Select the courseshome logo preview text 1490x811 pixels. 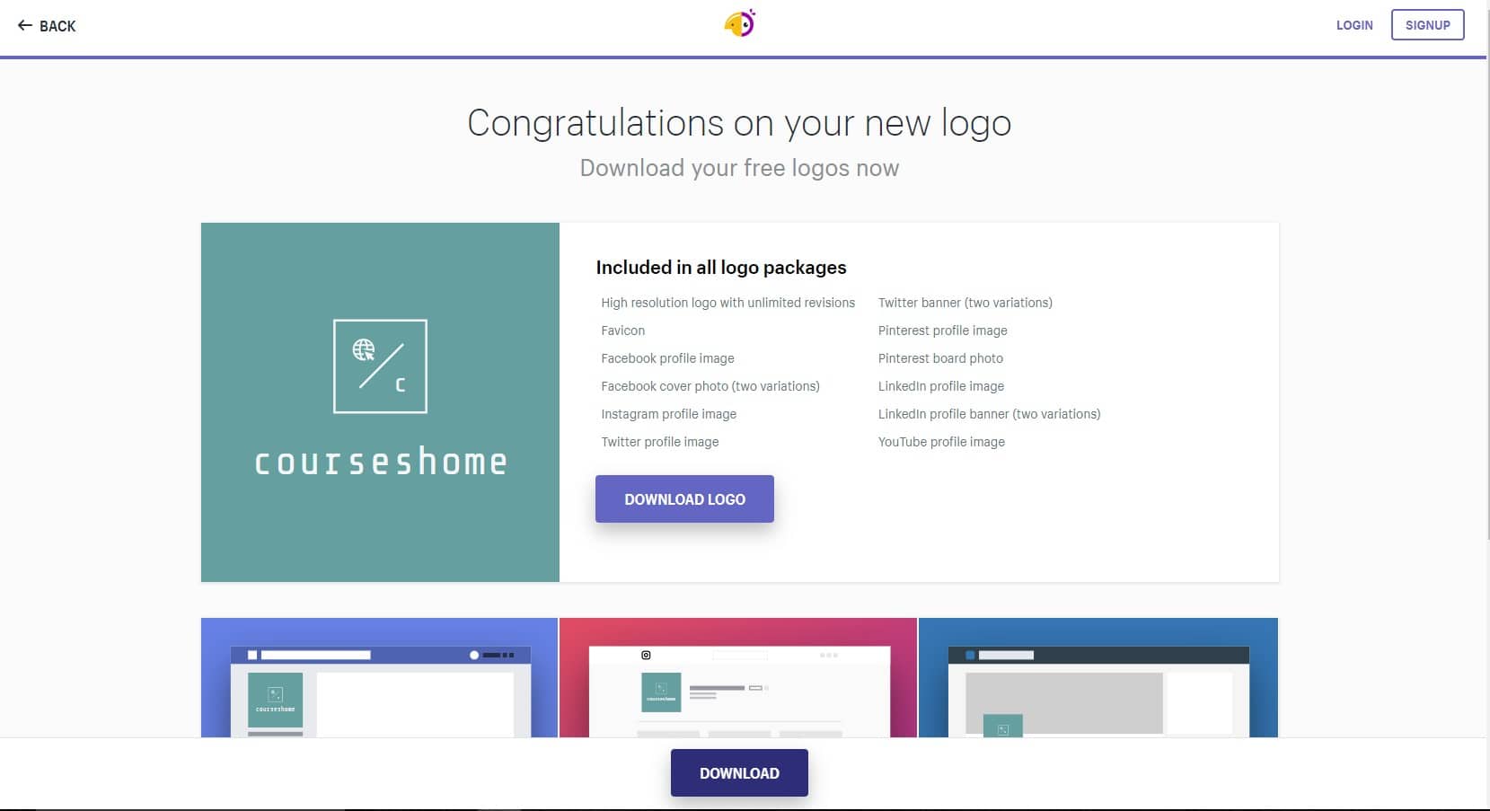pyautogui.click(x=381, y=463)
